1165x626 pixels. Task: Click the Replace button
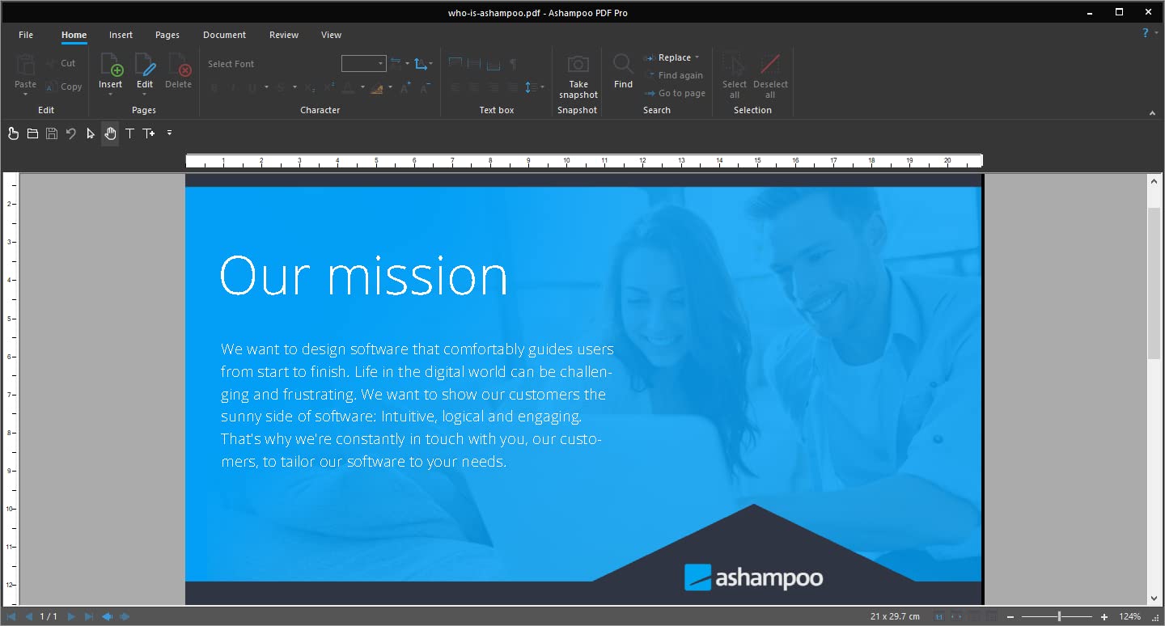click(668, 57)
